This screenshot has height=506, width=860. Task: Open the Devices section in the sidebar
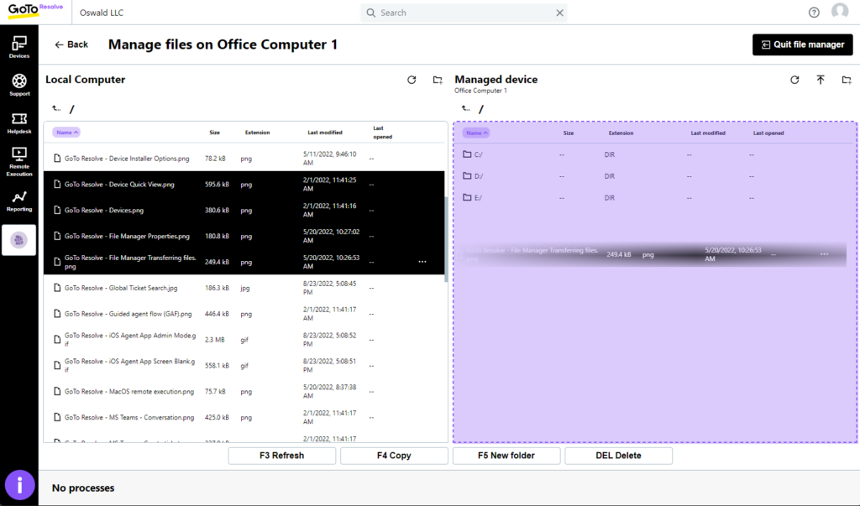coord(18,44)
